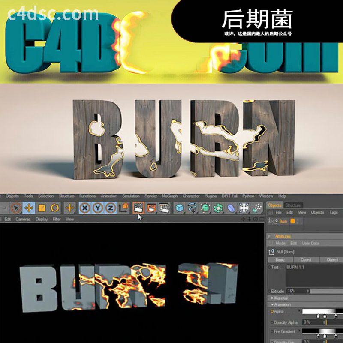Viewport: 343px width, 343px height.
Task: Open the Coord attributes tab
Action: tap(306, 260)
